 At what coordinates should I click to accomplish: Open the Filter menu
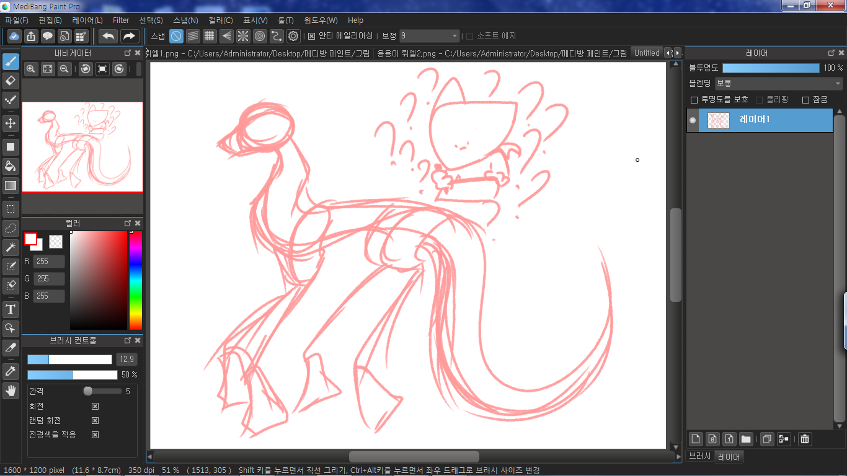tap(121, 20)
